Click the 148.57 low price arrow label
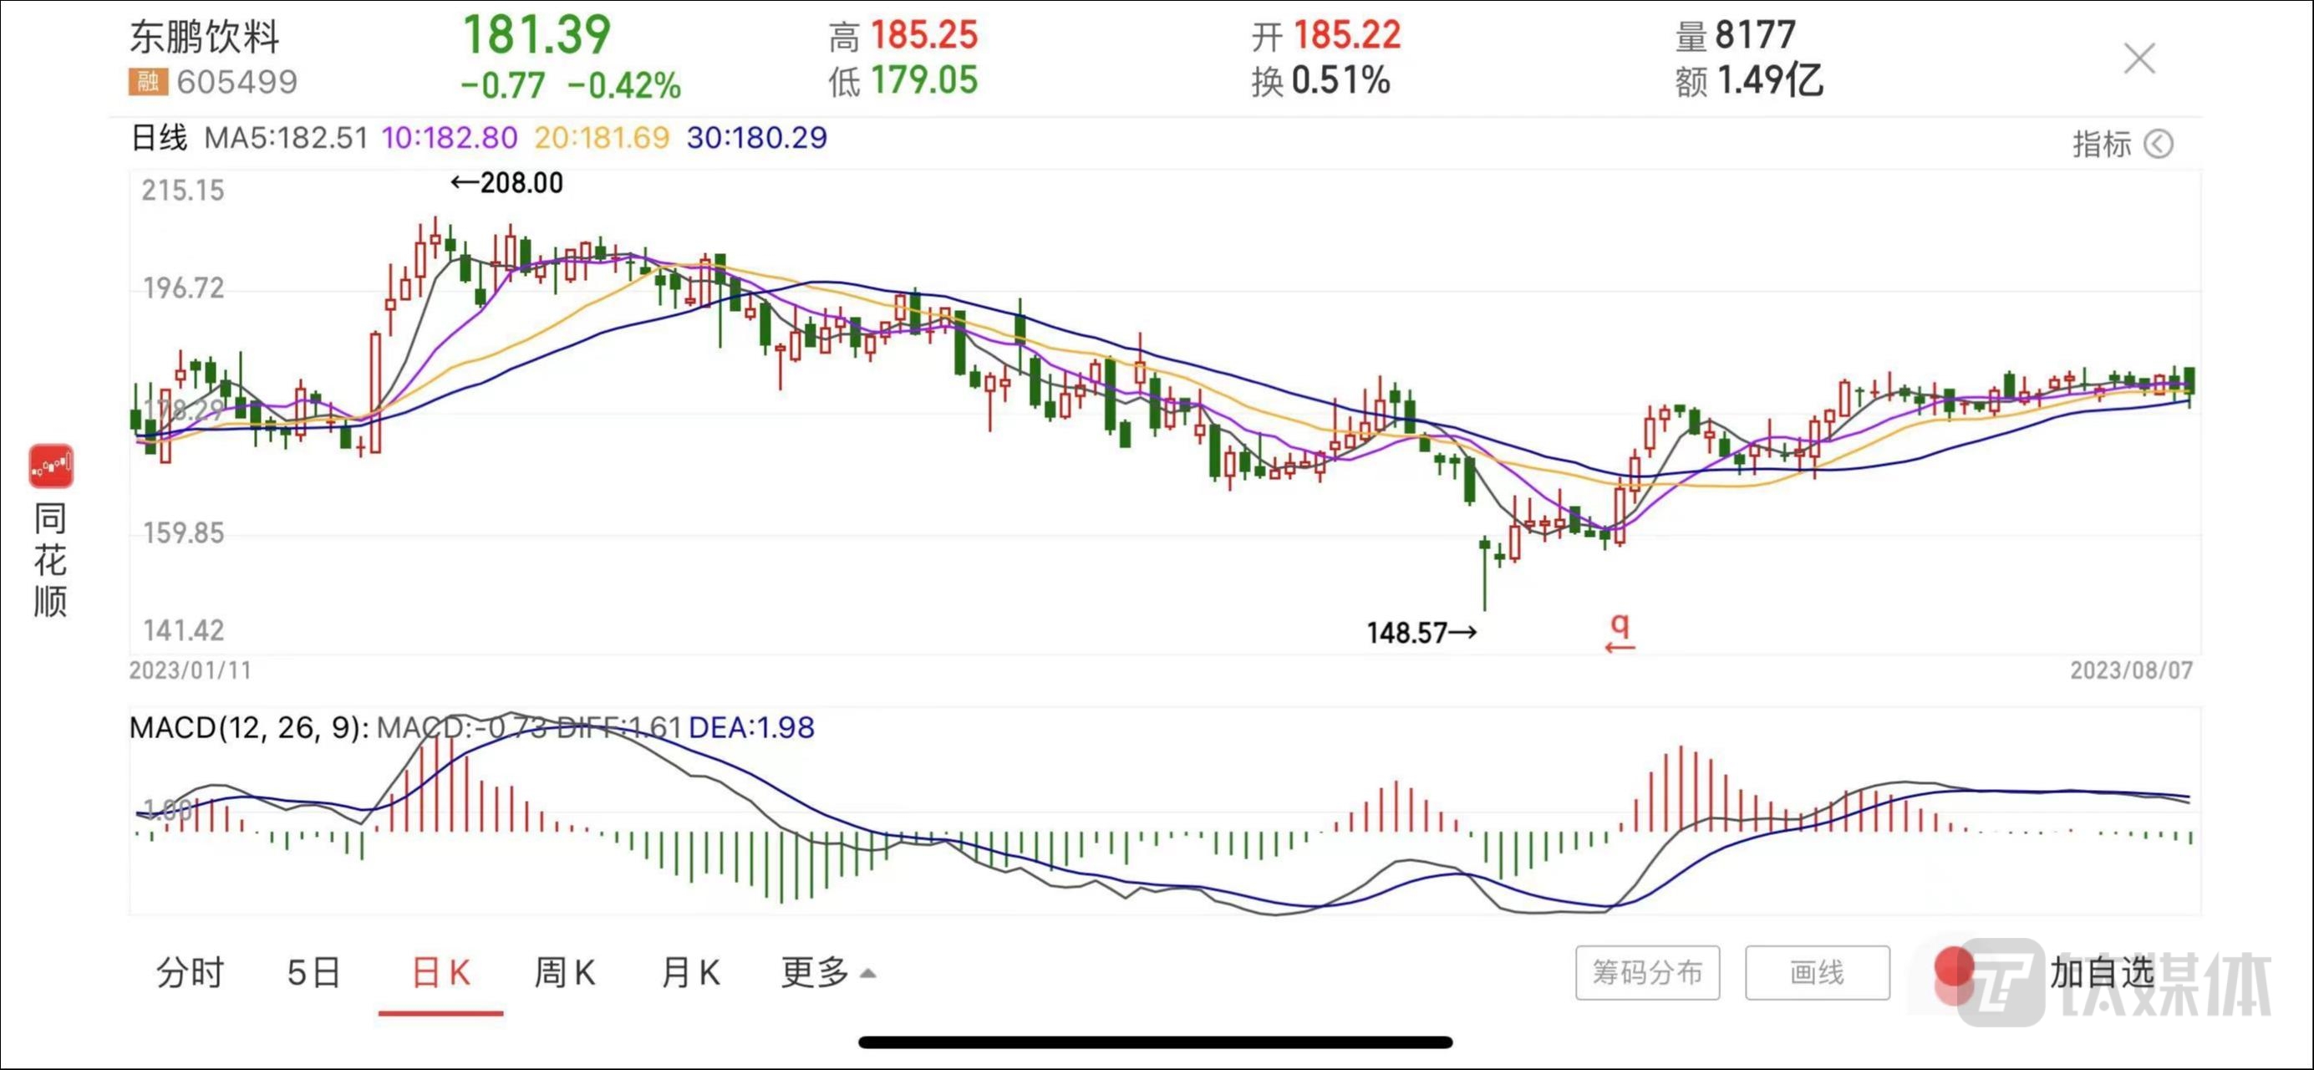The image size is (2314, 1070). pyautogui.click(x=1421, y=633)
